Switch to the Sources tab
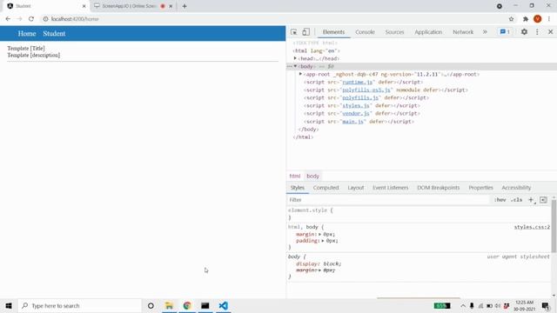The width and height of the screenshot is (557, 313). [394, 32]
